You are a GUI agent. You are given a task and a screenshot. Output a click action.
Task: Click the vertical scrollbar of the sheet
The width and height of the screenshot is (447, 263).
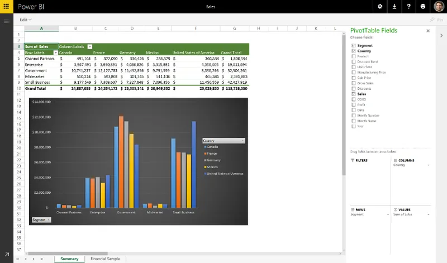344,104
